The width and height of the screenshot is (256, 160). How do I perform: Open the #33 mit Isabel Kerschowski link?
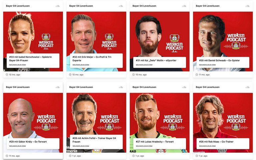coord(33,61)
